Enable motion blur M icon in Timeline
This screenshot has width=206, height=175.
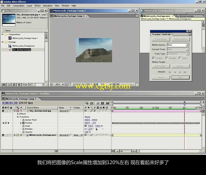tap(107, 103)
